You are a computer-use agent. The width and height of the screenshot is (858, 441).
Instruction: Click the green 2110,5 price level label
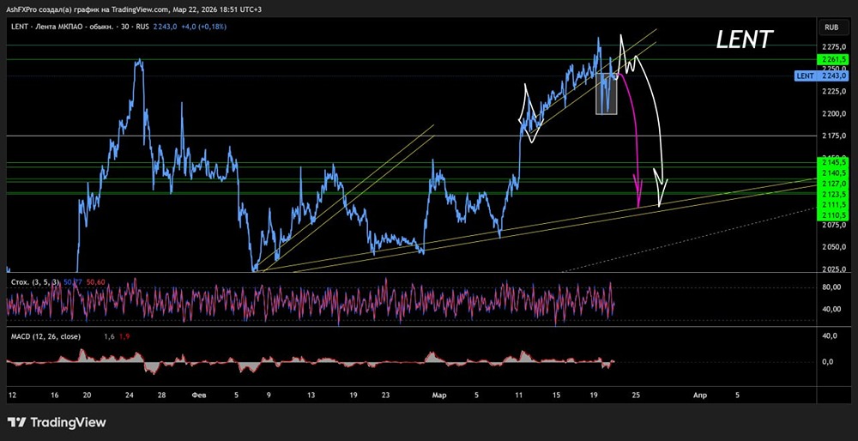832,215
